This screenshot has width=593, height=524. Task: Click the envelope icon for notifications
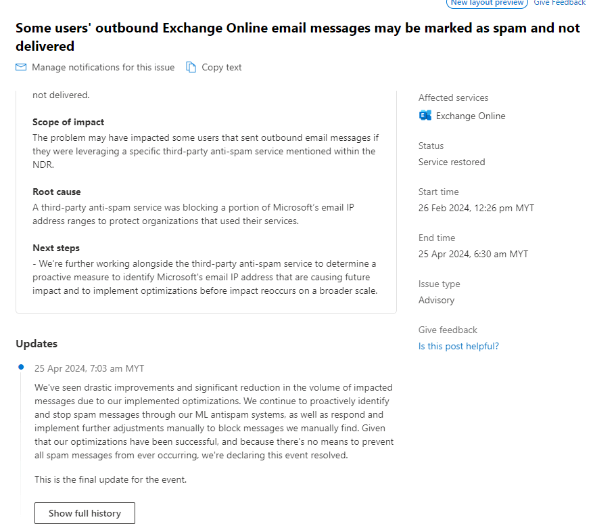pos(21,68)
